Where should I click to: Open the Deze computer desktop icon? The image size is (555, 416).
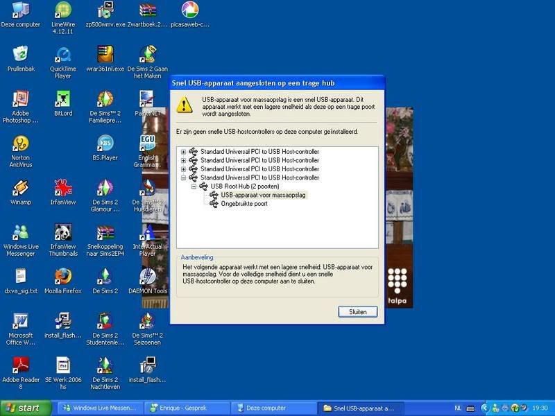pyautogui.click(x=21, y=15)
